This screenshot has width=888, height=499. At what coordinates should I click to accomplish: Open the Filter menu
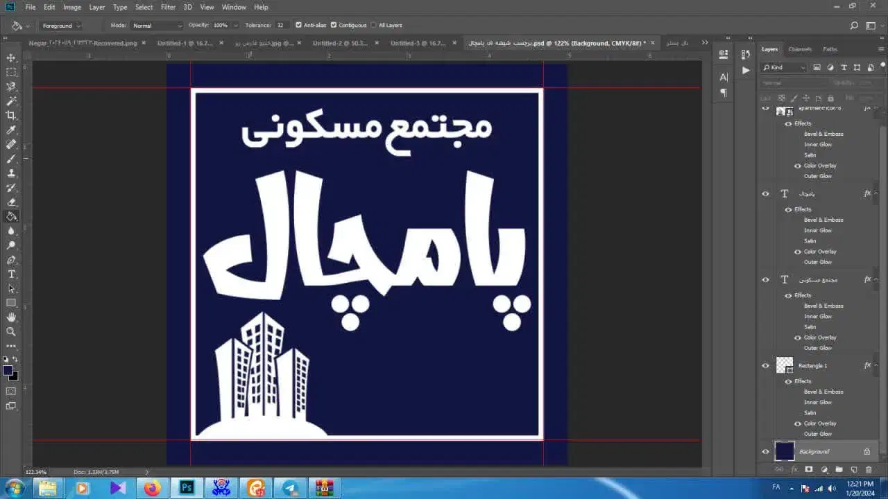[168, 7]
